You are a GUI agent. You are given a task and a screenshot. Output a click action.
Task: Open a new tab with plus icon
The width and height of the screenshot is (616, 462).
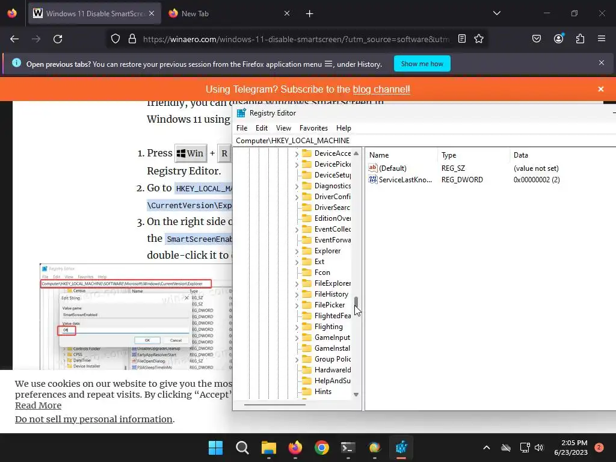310,14
